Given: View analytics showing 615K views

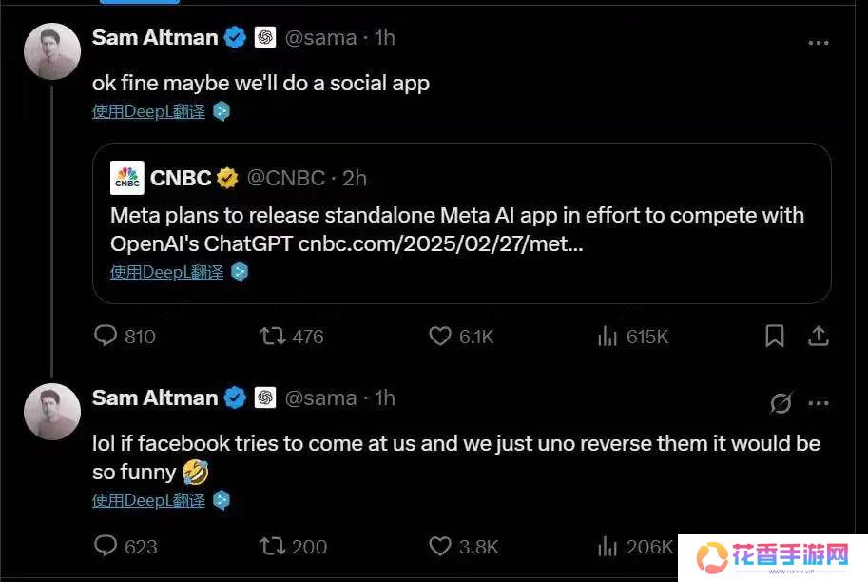Looking at the screenshot, I should tap(608, 336).
